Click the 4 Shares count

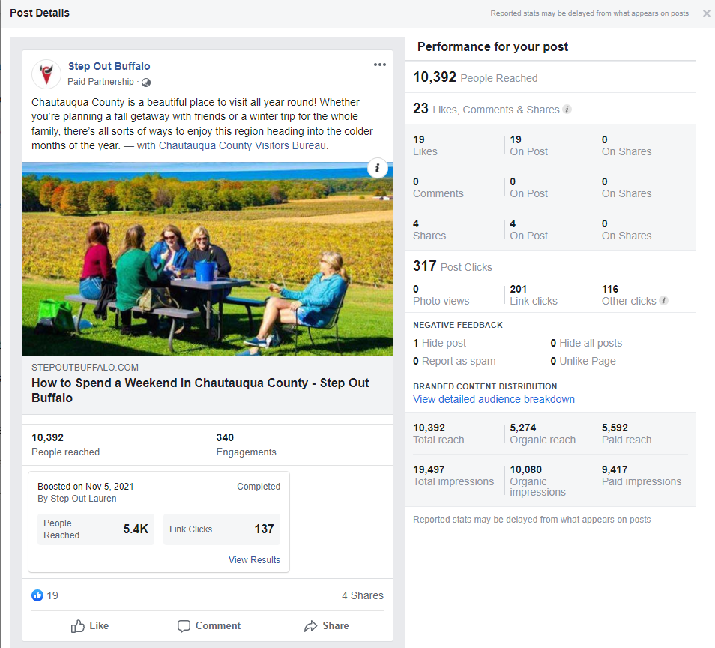click(x=363, y=595)
